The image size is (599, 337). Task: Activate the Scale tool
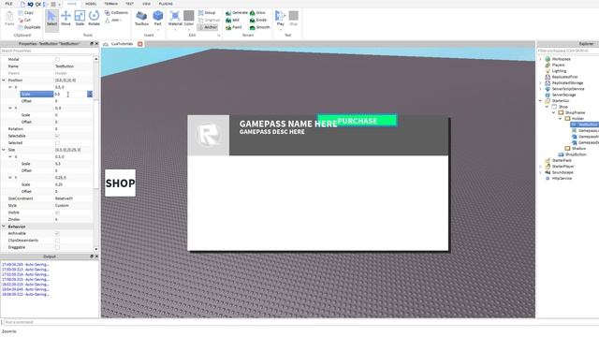pyautogui.click(x=80, y=18)
